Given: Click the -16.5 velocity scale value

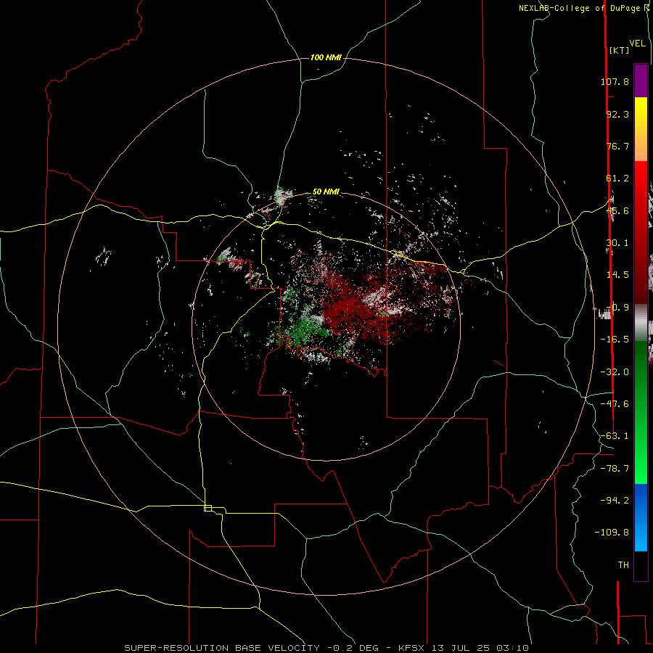Looking at the screenshot, I should click(615, 340).
